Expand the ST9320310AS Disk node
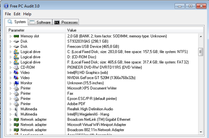Screen dimensions: 209x138 coord(10,41)
